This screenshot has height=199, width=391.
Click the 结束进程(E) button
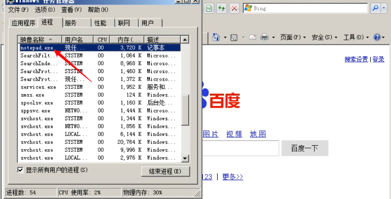pos(165,171)
